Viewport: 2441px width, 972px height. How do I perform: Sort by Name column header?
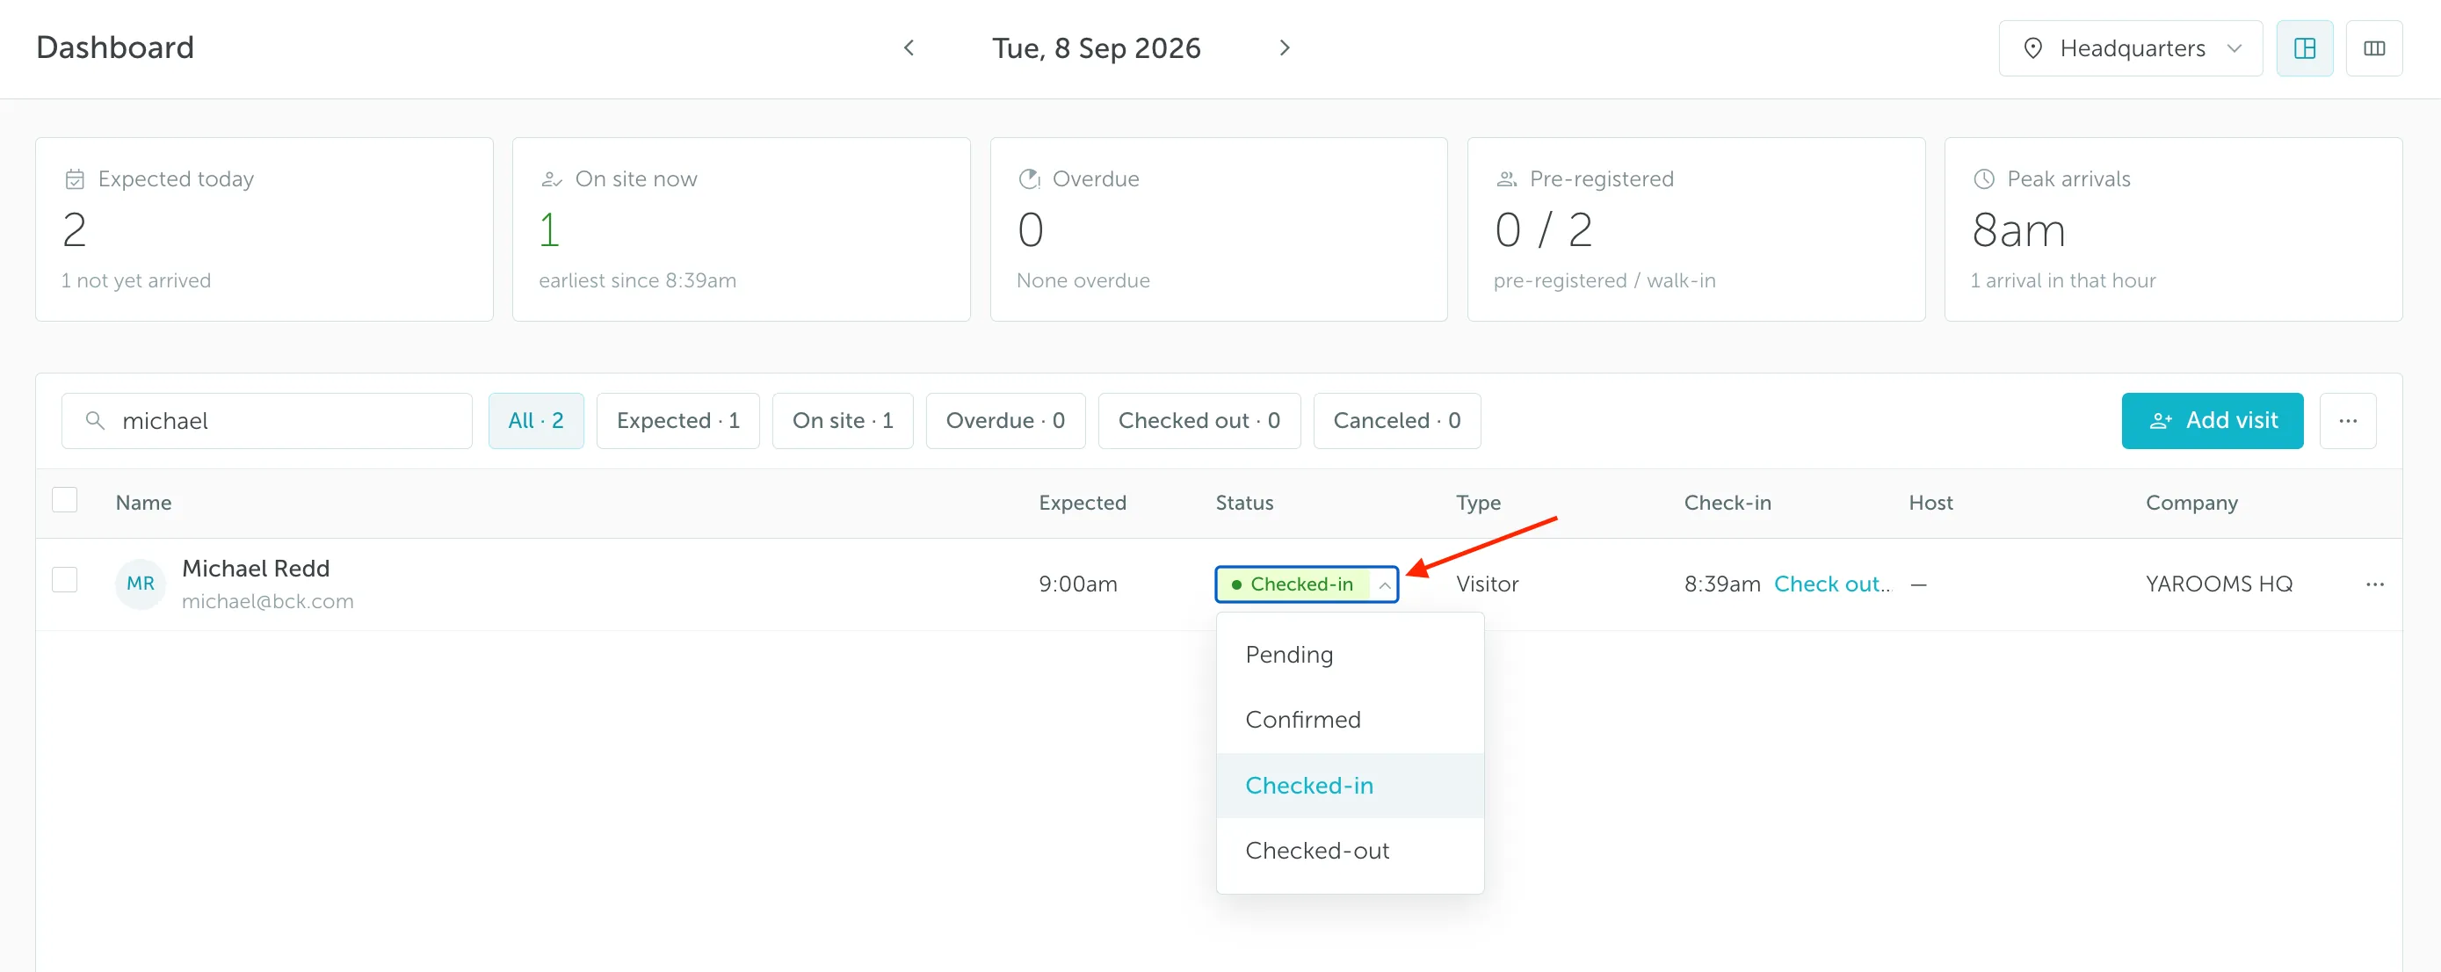[x=143, y=503]
